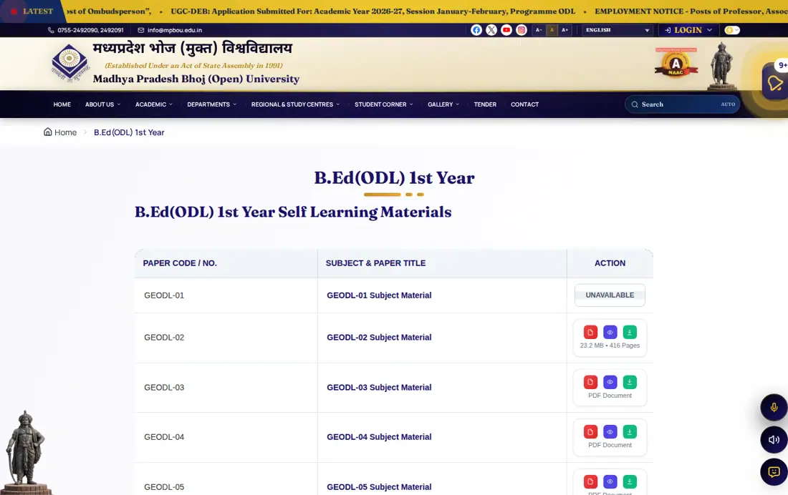Click the red PDF icon for GEODL-03
The height and width of the screenshot is (495, 788).
click(590, 382)
